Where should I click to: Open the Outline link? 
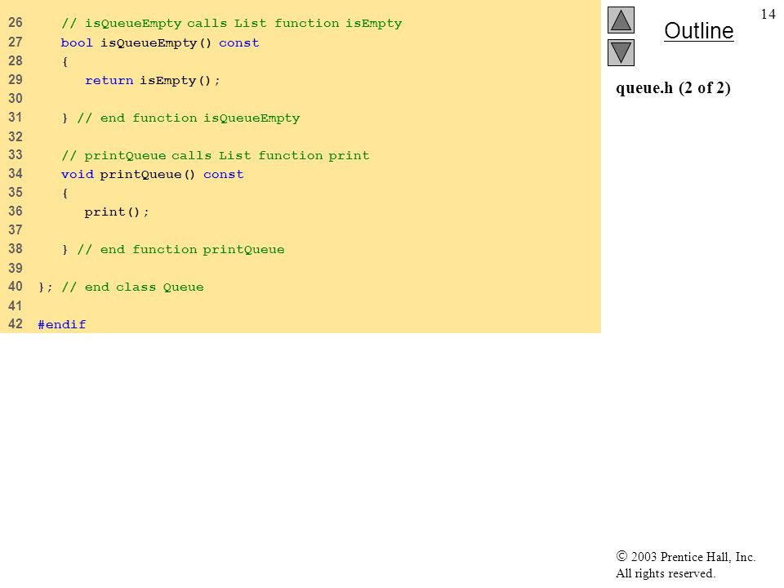pyautogui.click(x=698, y=31)
